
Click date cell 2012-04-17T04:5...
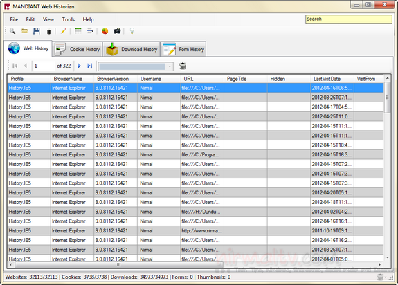(332, 107)
